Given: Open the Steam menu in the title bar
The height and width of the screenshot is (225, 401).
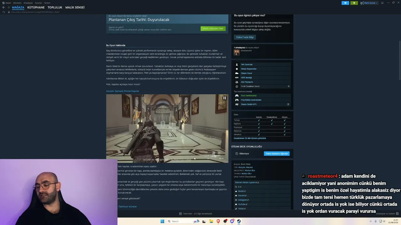Looking at the screenshot, I should 8,3.
